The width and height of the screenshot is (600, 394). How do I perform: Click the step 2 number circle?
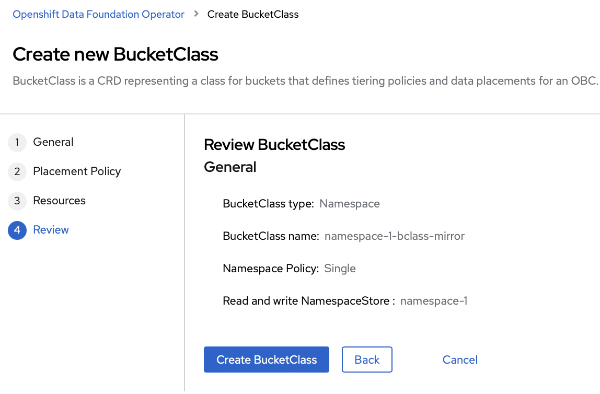pos(17,171)
